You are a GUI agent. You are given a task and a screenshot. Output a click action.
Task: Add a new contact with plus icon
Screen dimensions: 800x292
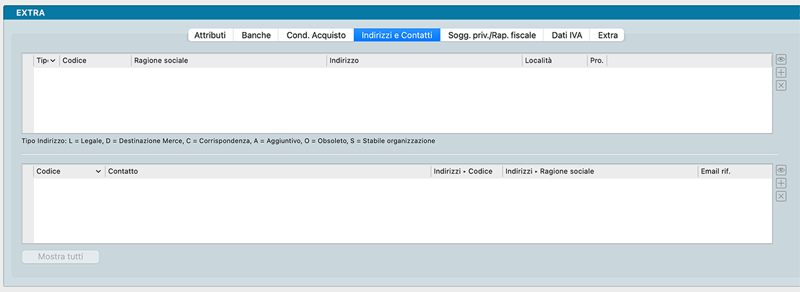pyautogui.click(x=781, y=183)
